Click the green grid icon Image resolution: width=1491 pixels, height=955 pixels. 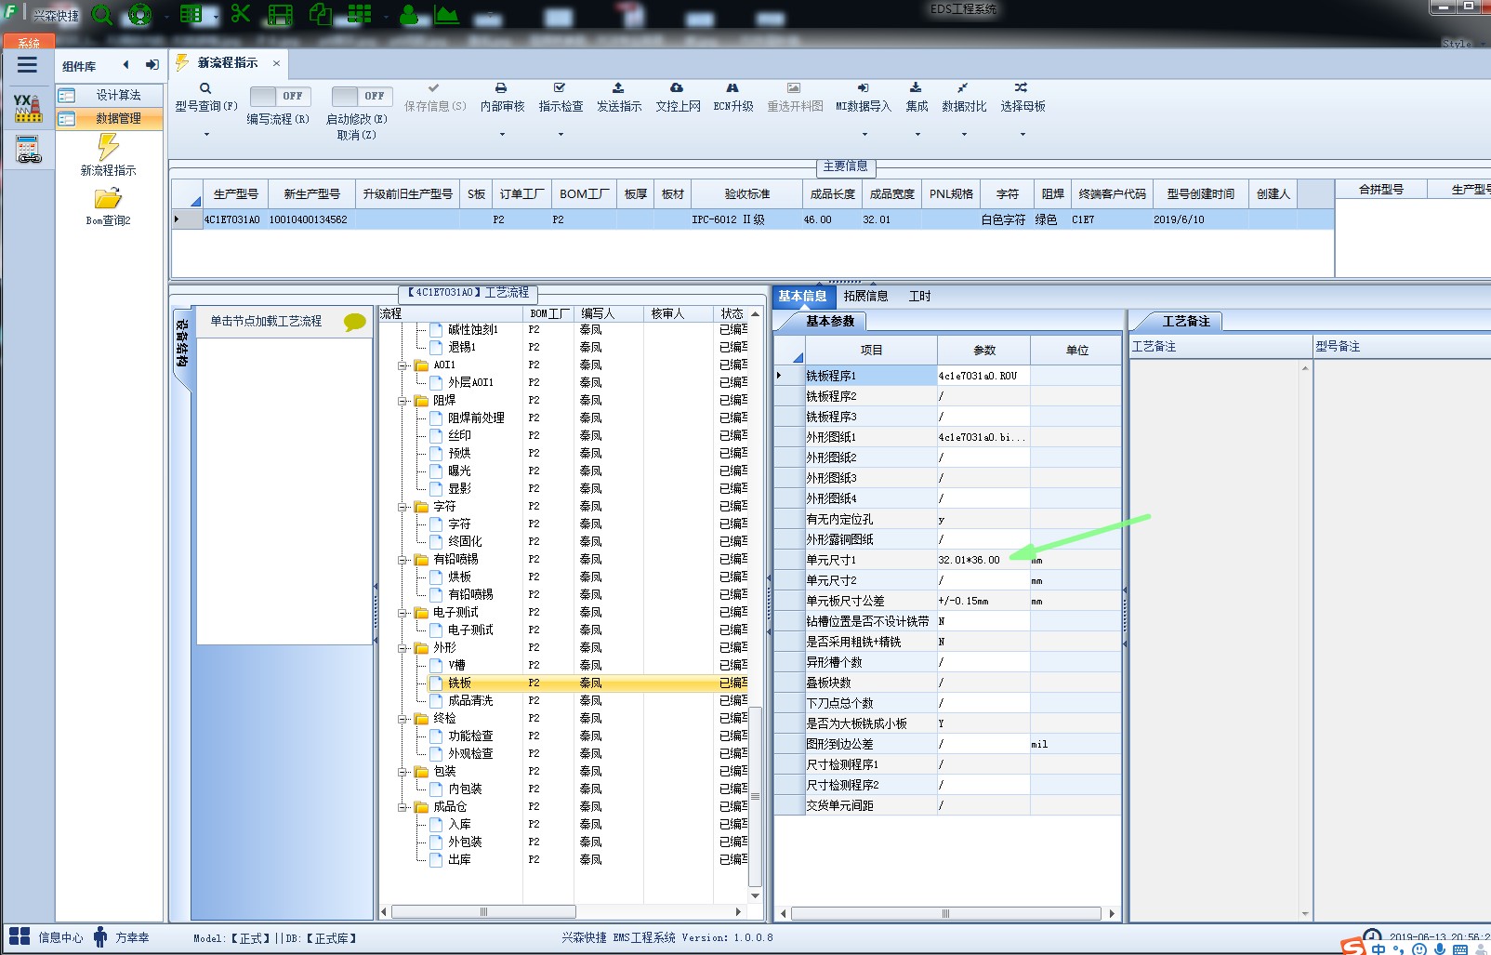360,14
